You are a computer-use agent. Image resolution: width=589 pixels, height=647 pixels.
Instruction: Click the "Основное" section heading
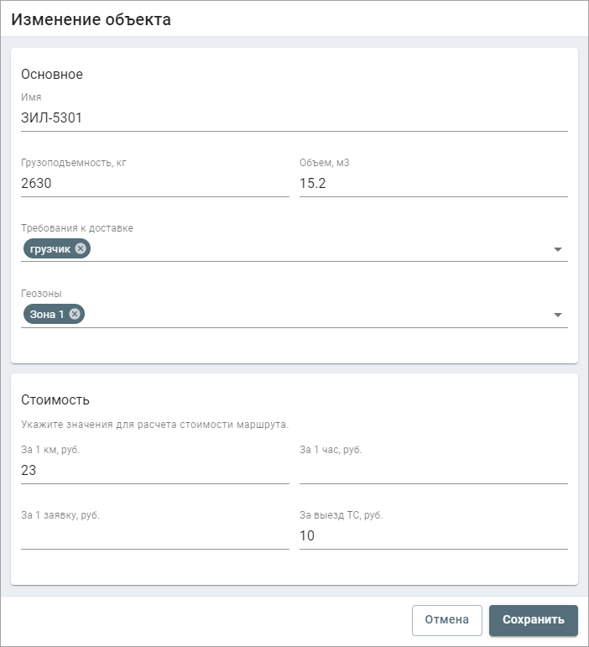[x=52, y=75]
